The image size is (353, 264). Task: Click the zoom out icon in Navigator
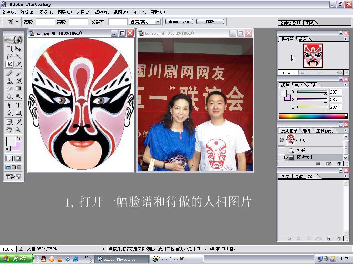(302, 73)
